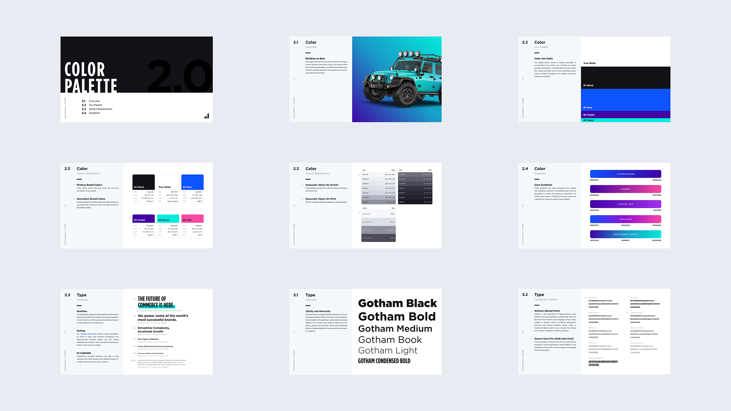This screenshot has width=731, height=411.
Task: Select the BC Blue swatch card
Action: [192, 189]
